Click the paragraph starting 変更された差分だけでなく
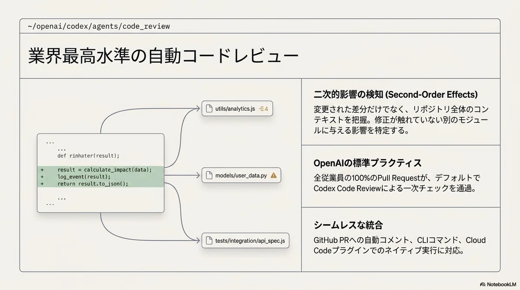 (x=401, y=120)
